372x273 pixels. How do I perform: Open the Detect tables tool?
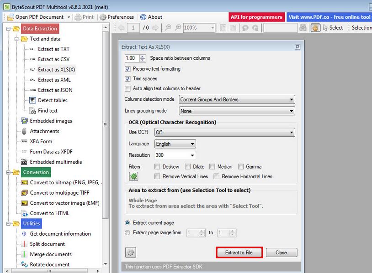point(53,100)
